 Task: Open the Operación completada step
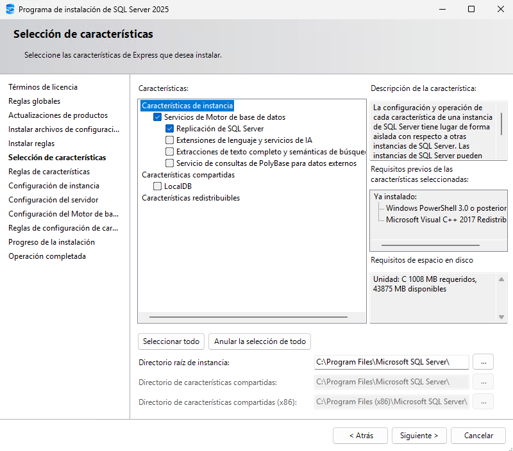[x=47, y=256]
